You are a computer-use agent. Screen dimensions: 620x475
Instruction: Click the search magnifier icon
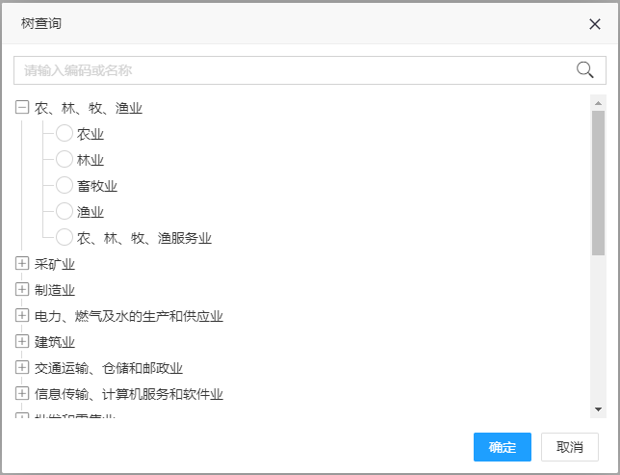pyautogui.click(x=584, y=69)
